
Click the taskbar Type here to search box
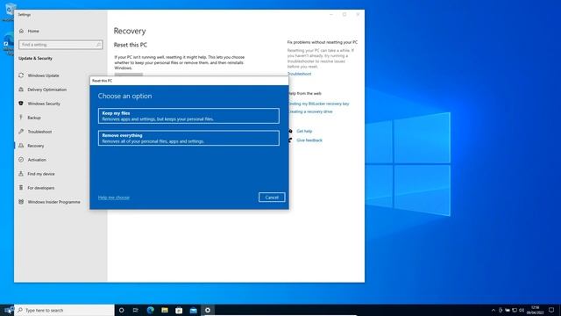pyautogui.click(x=64, y=310)
